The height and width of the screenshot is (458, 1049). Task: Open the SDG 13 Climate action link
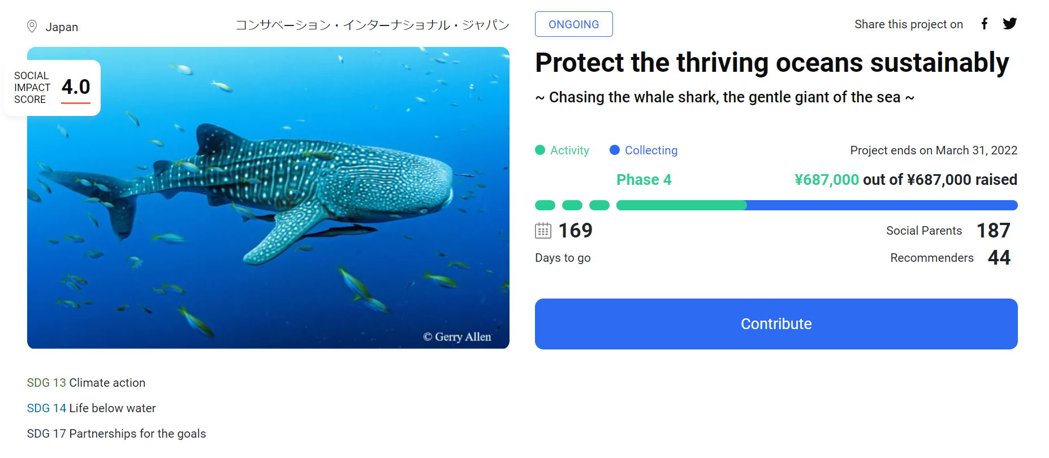pyautogui.click(x=86, y=383)
